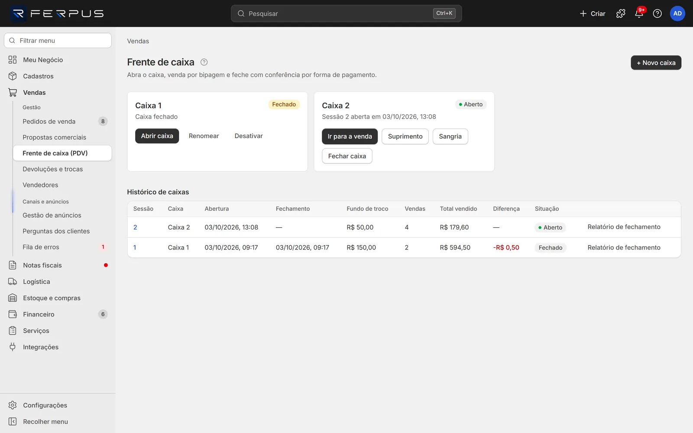Viewport: 693px width, 433px height.
Task: Open Devoluções e trocas menu item
Action: [x=62, y=169]
